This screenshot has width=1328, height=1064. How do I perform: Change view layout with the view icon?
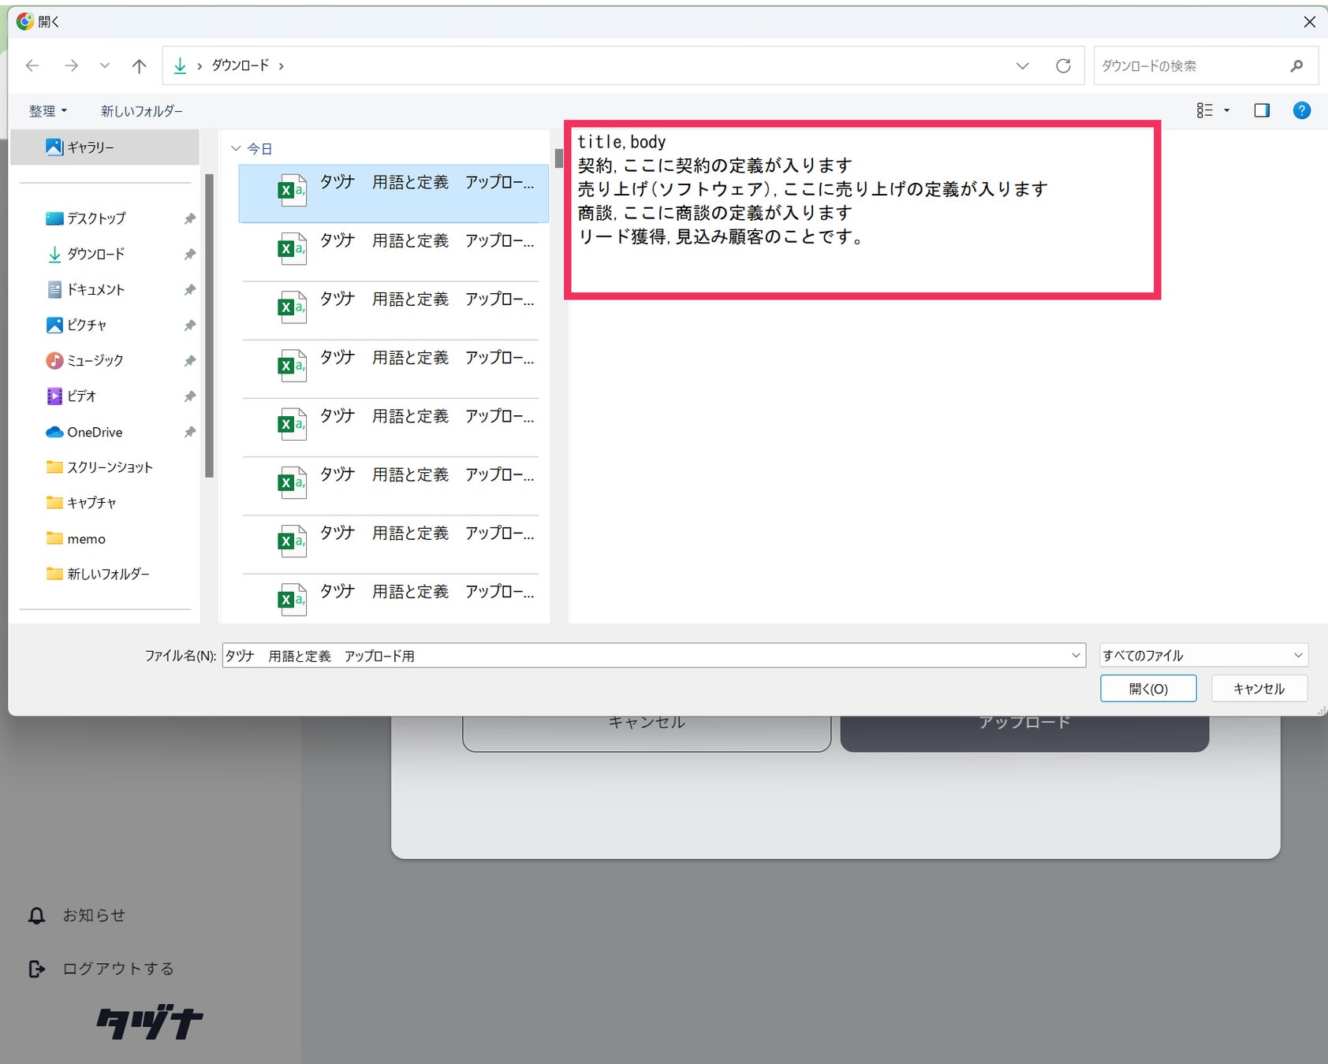[1204, 110]
